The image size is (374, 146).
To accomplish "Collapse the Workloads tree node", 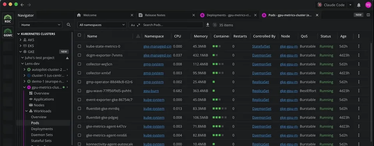I will 26,111.
